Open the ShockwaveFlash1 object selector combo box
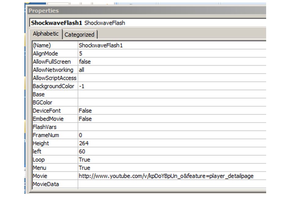This screenshot has width=293, height=219. [x=148, y=23]
